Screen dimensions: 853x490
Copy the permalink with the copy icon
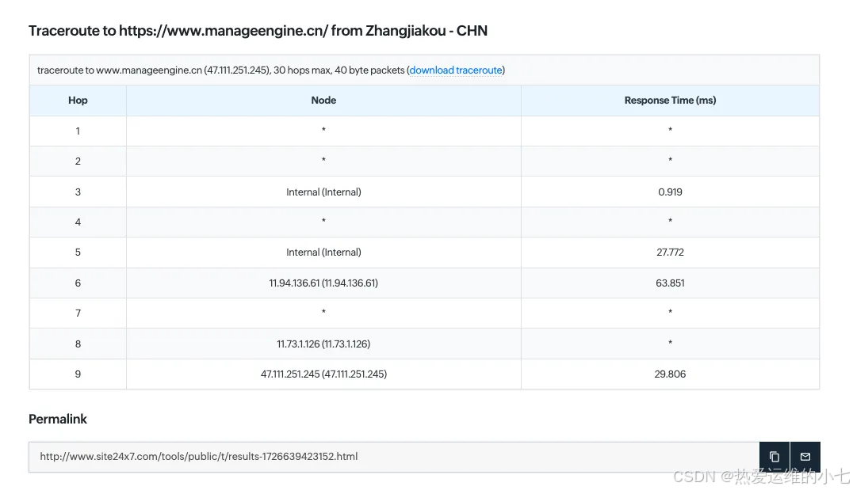[774, 457]
